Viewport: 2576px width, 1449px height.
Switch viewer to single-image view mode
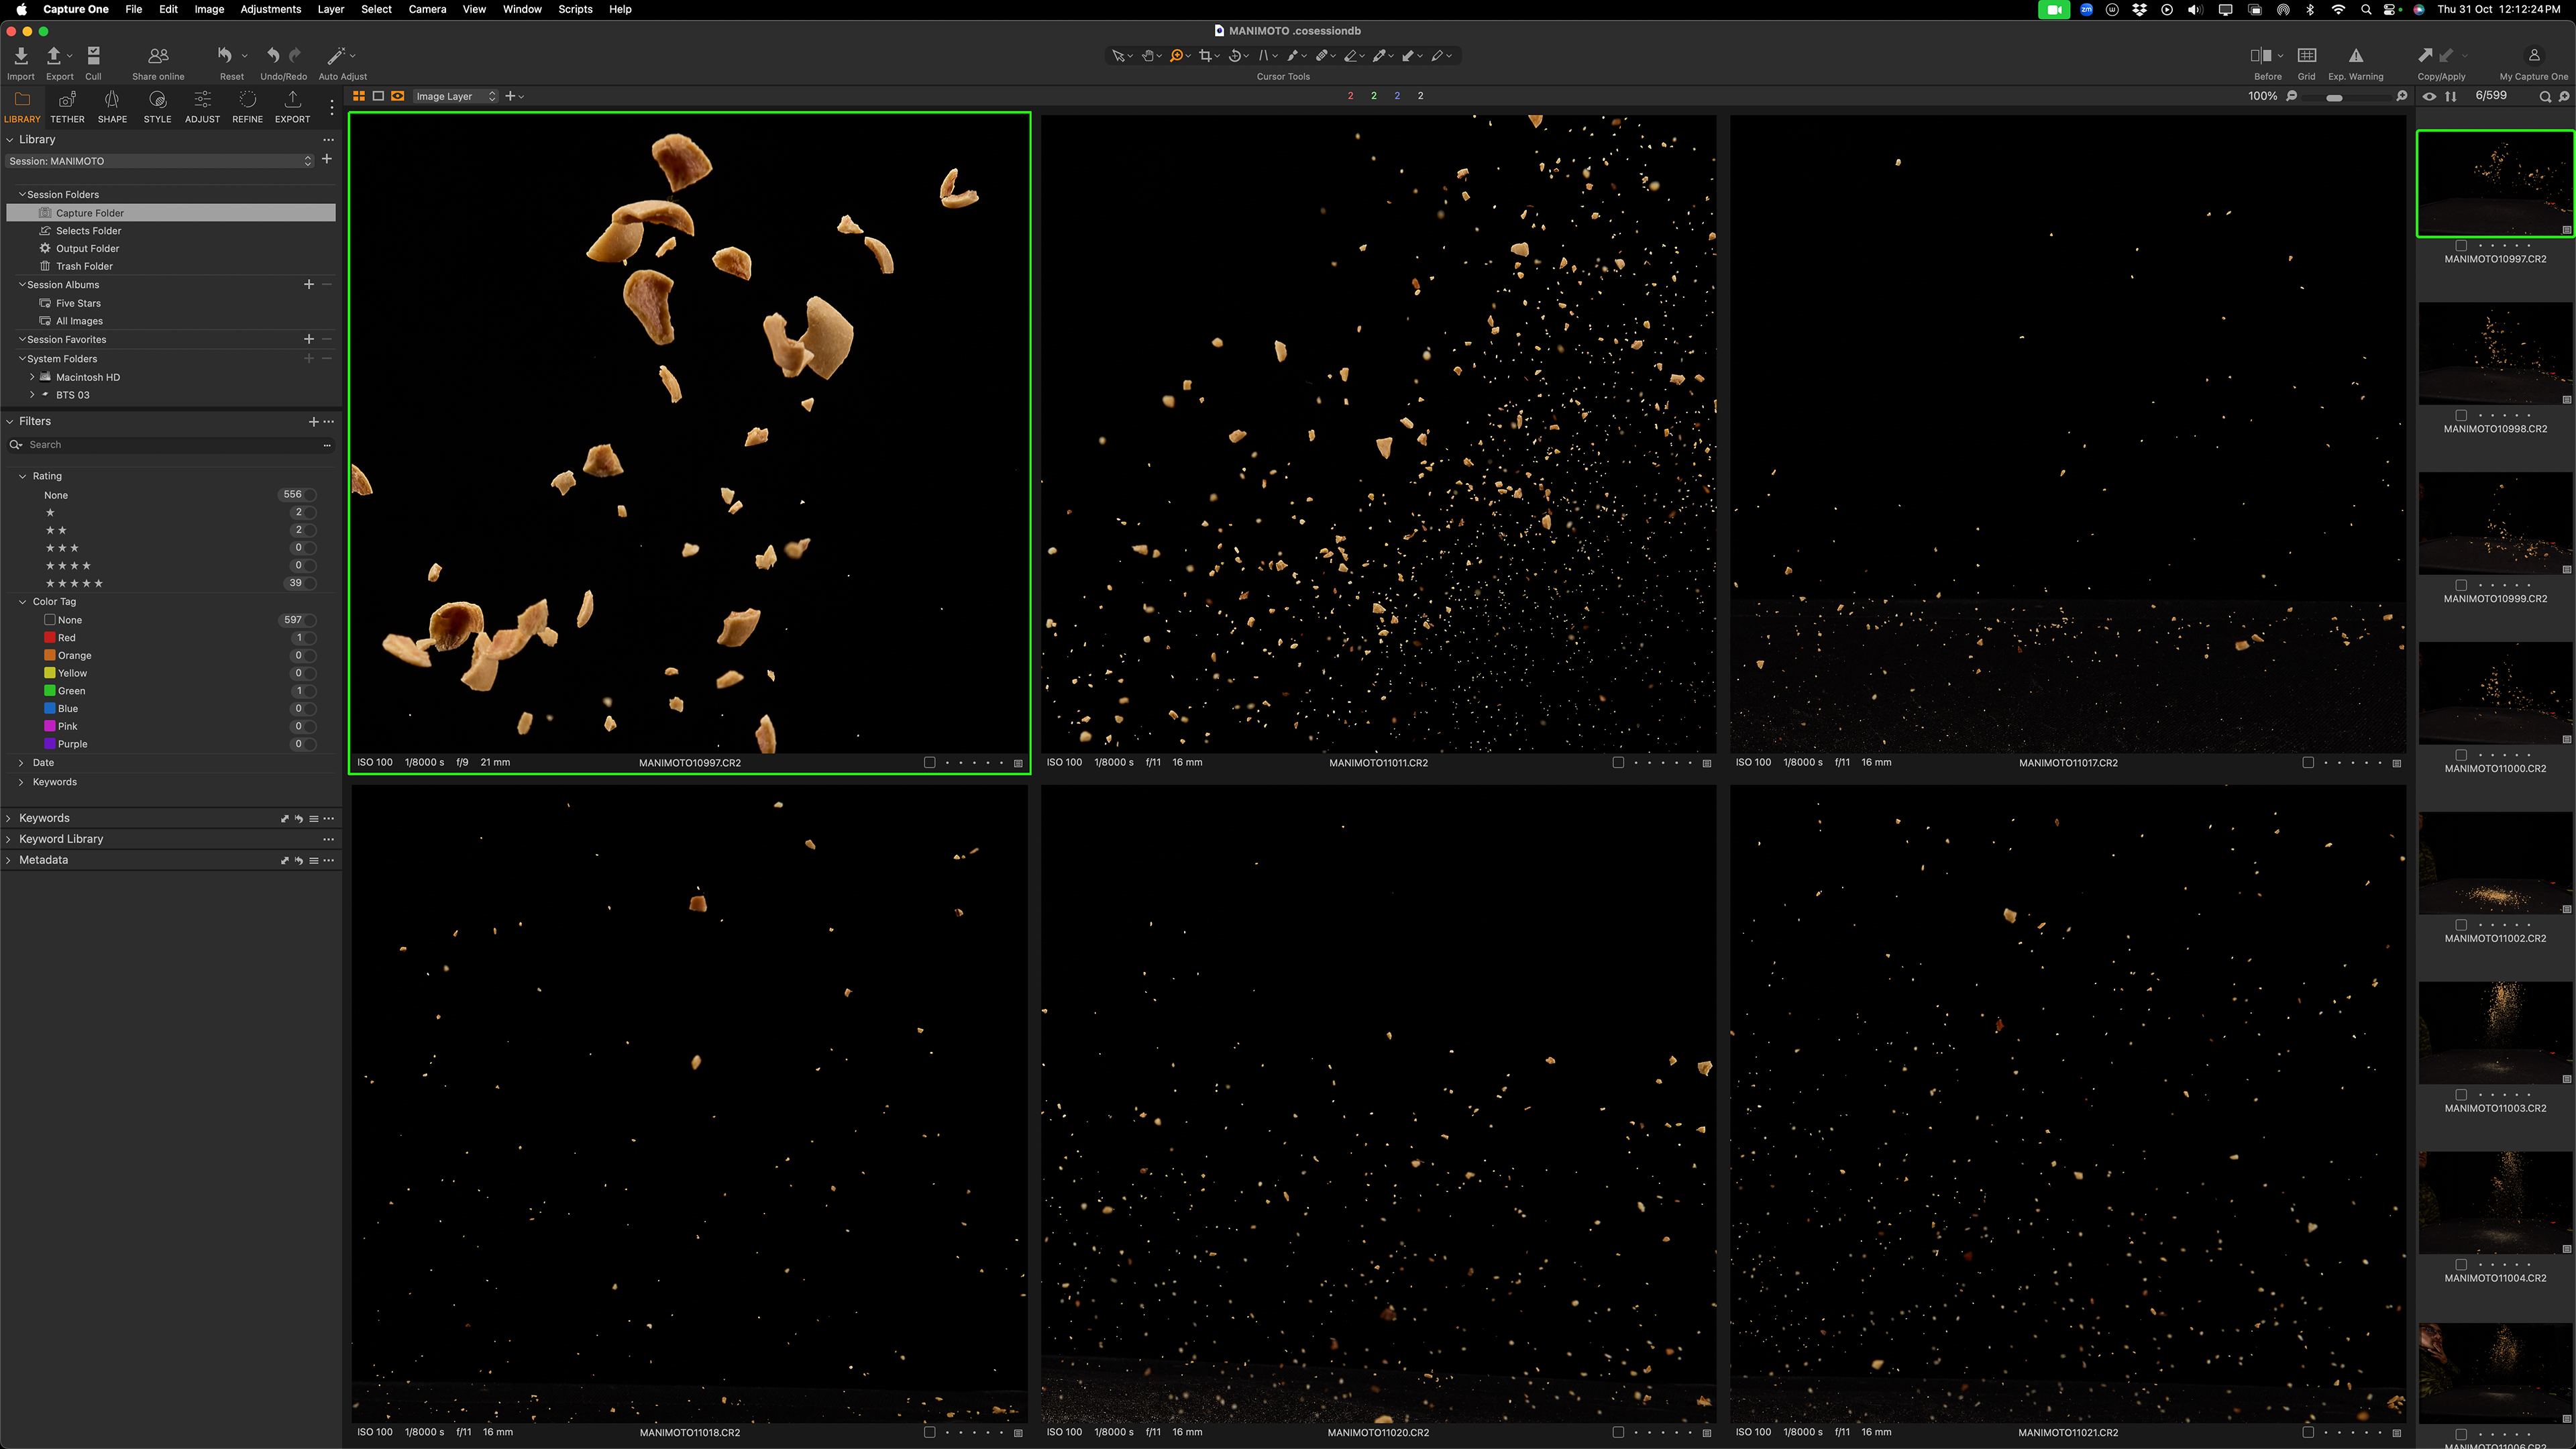tap(378, 96)
